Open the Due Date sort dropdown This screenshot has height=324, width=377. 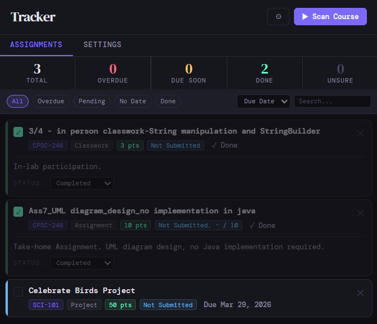click(264, 101)
